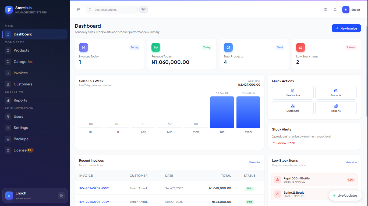
Task: Open Users in the sidebar
Action: coord(35,116)
